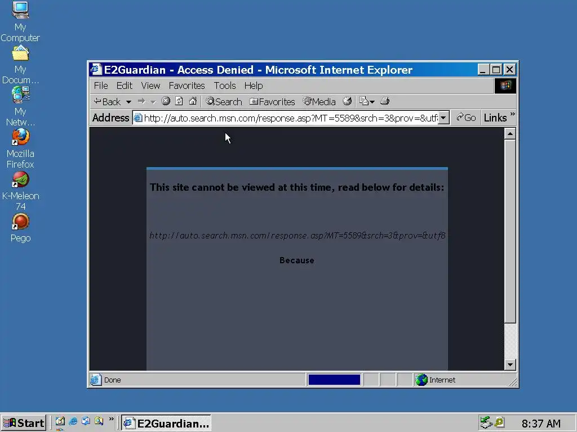Open My Documents desktop icon

(20, 64)
